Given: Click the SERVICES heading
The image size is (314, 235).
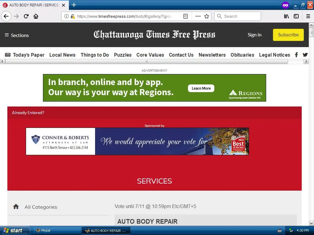Looking at the screenshot, I should 155,181.
